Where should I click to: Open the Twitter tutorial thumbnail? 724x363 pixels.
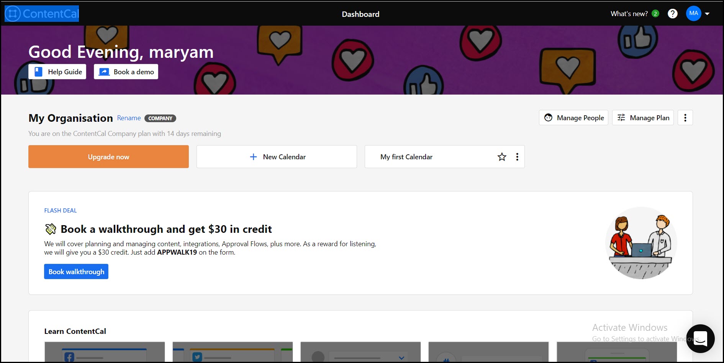233,352
